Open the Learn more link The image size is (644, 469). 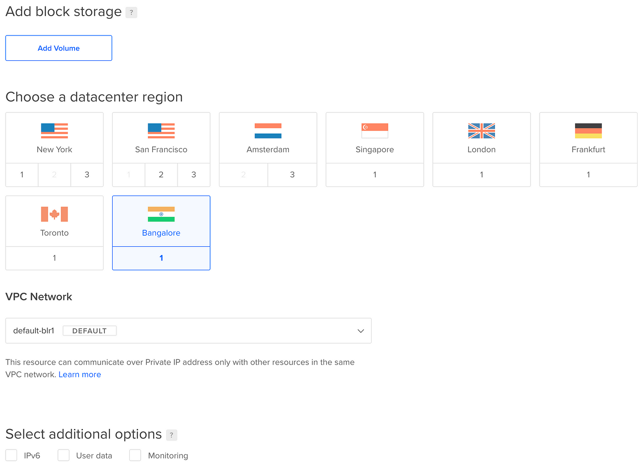click(x=80, y=374)
